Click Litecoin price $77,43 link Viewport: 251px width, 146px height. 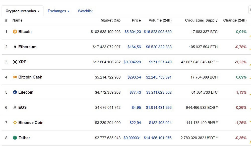point(135,92)
